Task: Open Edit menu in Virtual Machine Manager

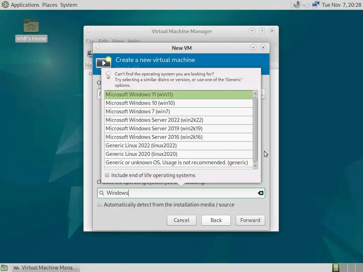Action: (103, 41)
